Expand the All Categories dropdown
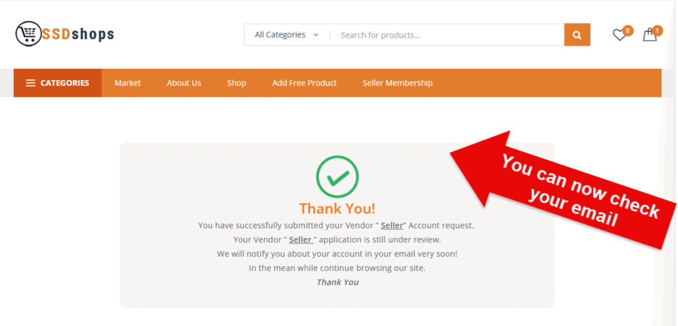Viewport: 678px width, 326px height. 286,35
